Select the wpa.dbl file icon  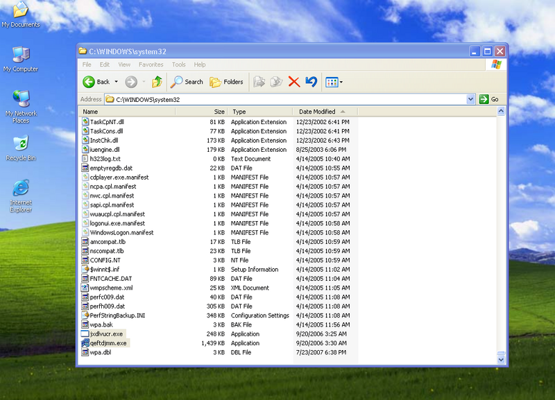pyautogui.click(x=85, y=352)
